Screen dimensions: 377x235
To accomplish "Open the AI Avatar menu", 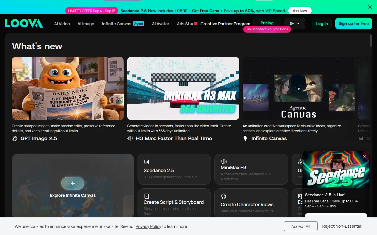I will point(161,24).
